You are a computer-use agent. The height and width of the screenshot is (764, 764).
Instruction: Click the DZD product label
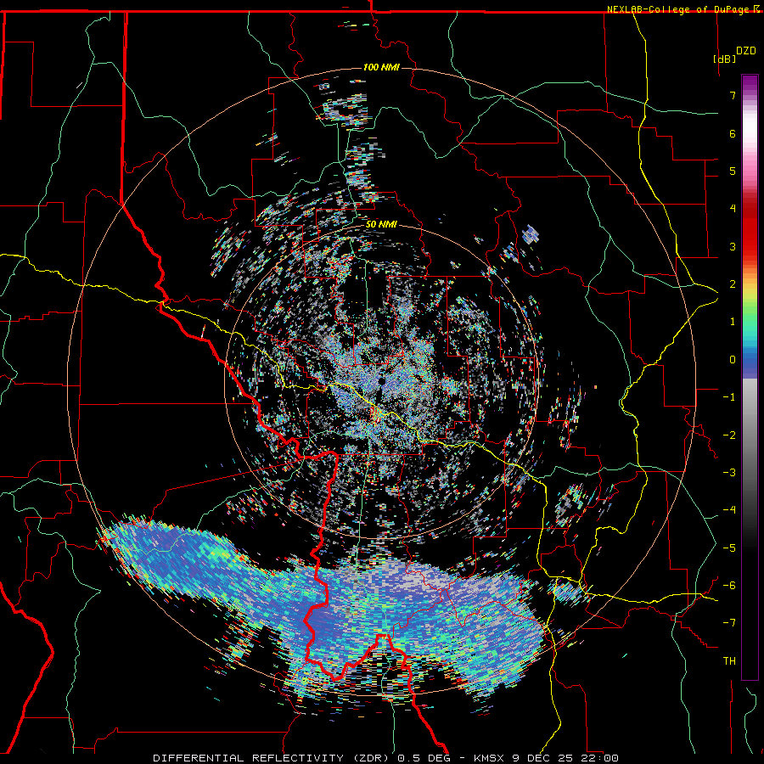tap(746, 51)
